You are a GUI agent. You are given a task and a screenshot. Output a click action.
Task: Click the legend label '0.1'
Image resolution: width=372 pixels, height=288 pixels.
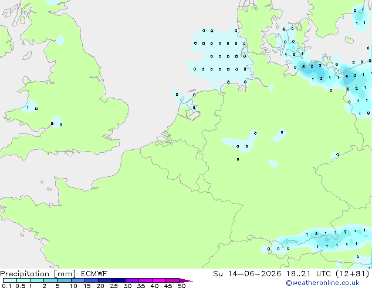[x=6, y=286]
